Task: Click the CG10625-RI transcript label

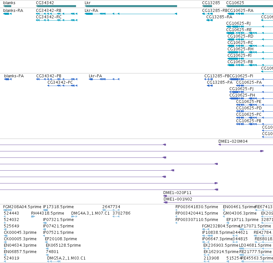Action: 240,56
